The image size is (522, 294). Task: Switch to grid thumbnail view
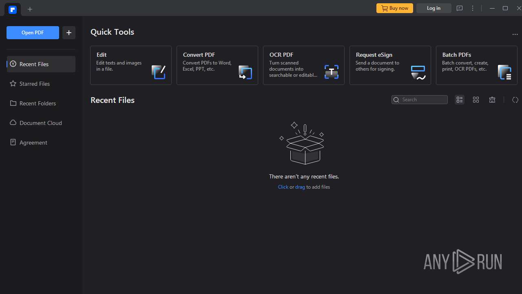click(x=476, y=100)
